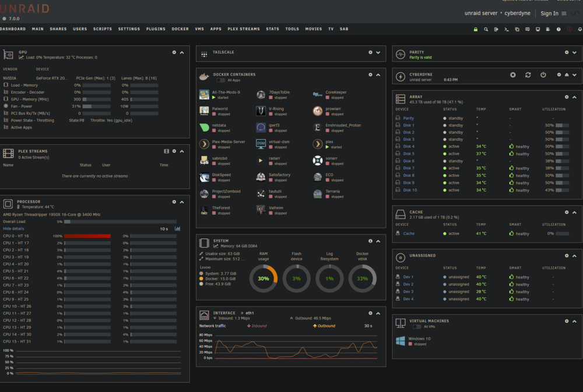
Task: Click the Windows 10 VM icon
Action: pyautogui.click(x=401, y=341)
